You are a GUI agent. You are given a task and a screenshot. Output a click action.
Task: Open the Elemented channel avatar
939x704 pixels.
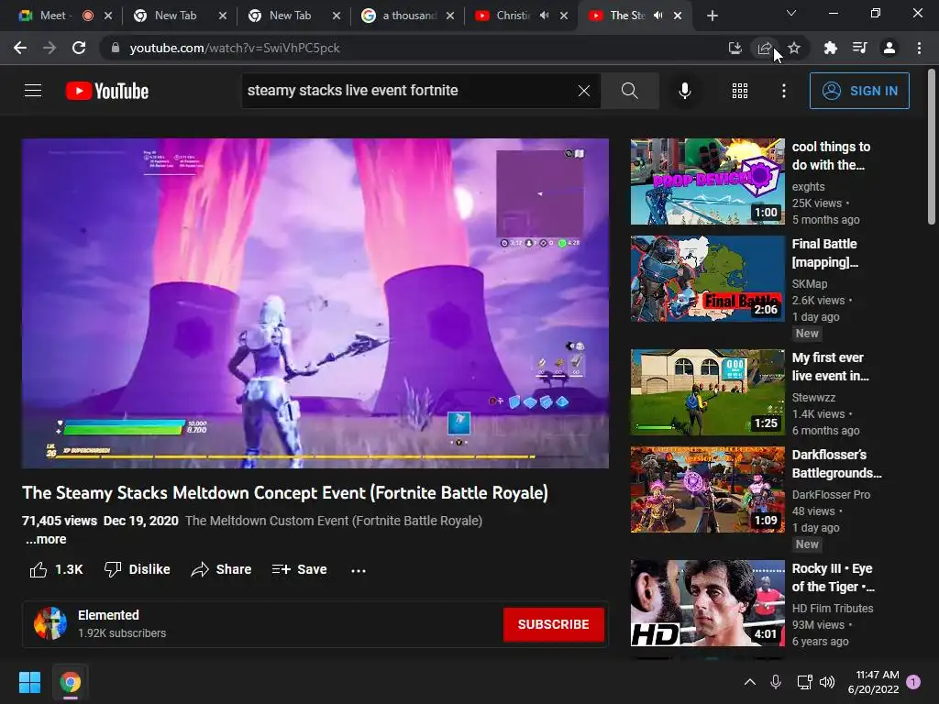(x=50, y=623)
